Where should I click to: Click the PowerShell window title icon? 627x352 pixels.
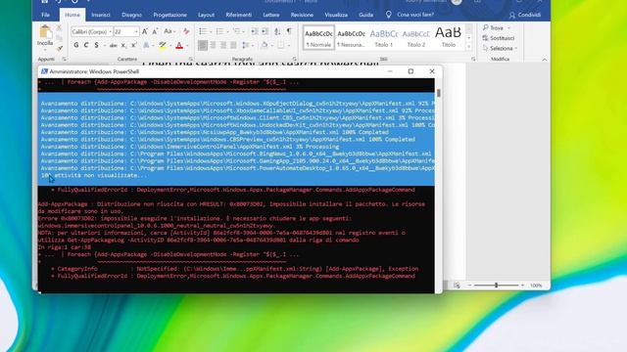(44, 71)
